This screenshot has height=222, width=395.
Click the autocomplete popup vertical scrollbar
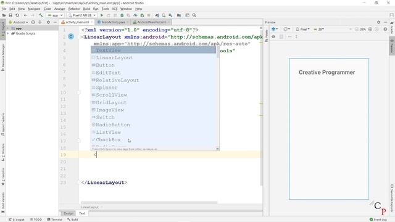click(218, 52)
